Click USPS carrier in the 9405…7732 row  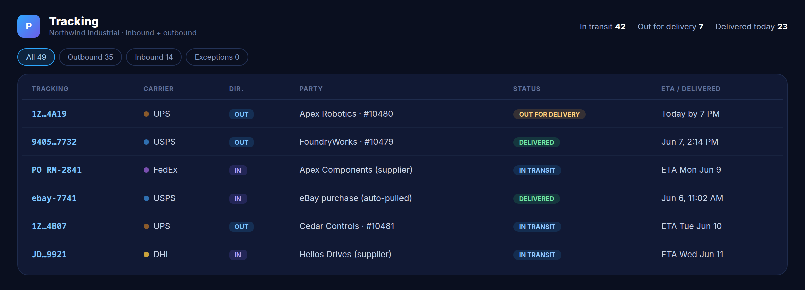pos(160,142)
